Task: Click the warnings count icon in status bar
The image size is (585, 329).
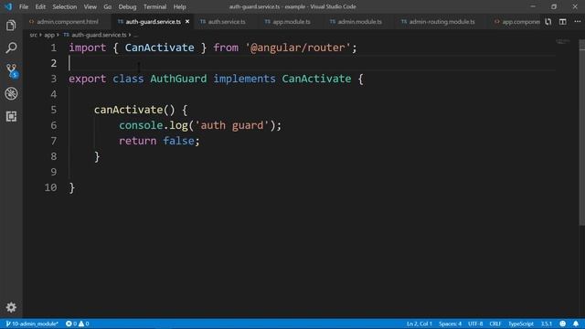Action: coord(83,324)
